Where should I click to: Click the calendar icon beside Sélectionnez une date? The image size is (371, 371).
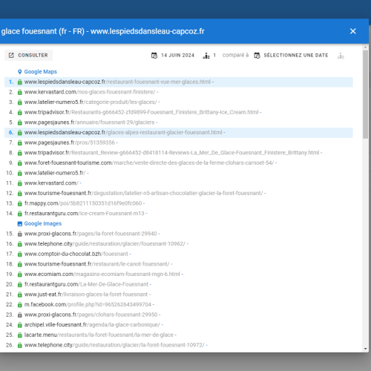[x=257, y=56]
